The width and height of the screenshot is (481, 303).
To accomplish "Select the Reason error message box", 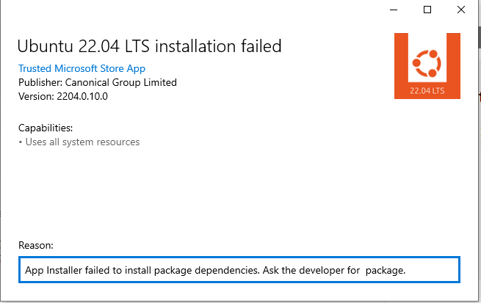I will tap(239, 269).
